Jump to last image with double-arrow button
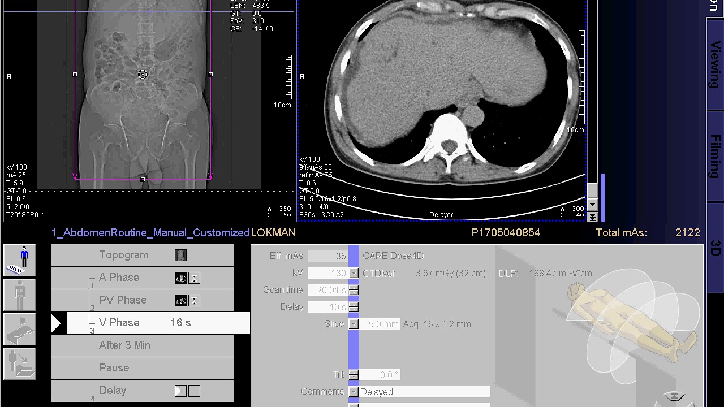 [592, 217]
